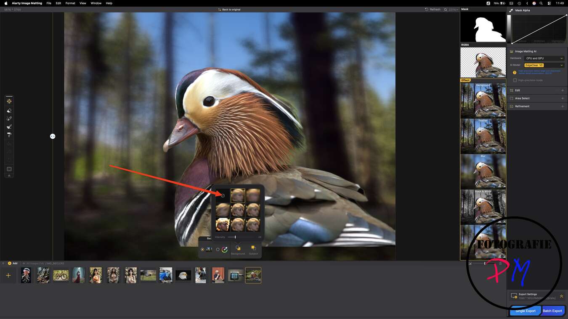Select the Move tool in left toolbar

(x=9, y=101)
